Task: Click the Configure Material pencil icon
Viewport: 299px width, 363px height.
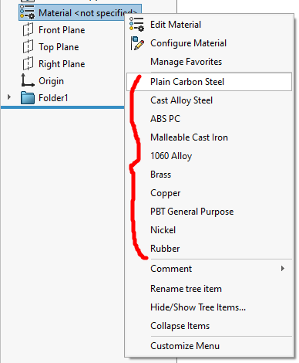Action: (137, 43)
